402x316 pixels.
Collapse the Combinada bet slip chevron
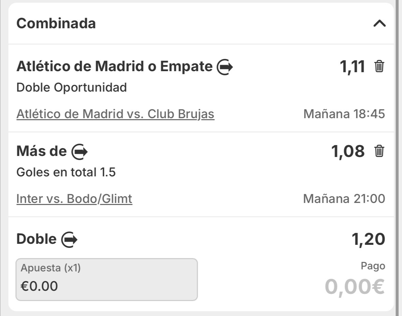(x=379, y=23)
